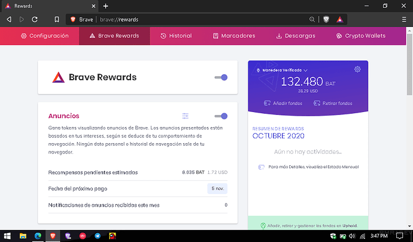Click the 28.29 USD wallet value
Image resolution: width=413 pixels, height=242 pixels.
[308, 91]
